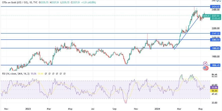Click the Sep label on time axis
This screenshot has height=111, width=222.
click(115, 109)
